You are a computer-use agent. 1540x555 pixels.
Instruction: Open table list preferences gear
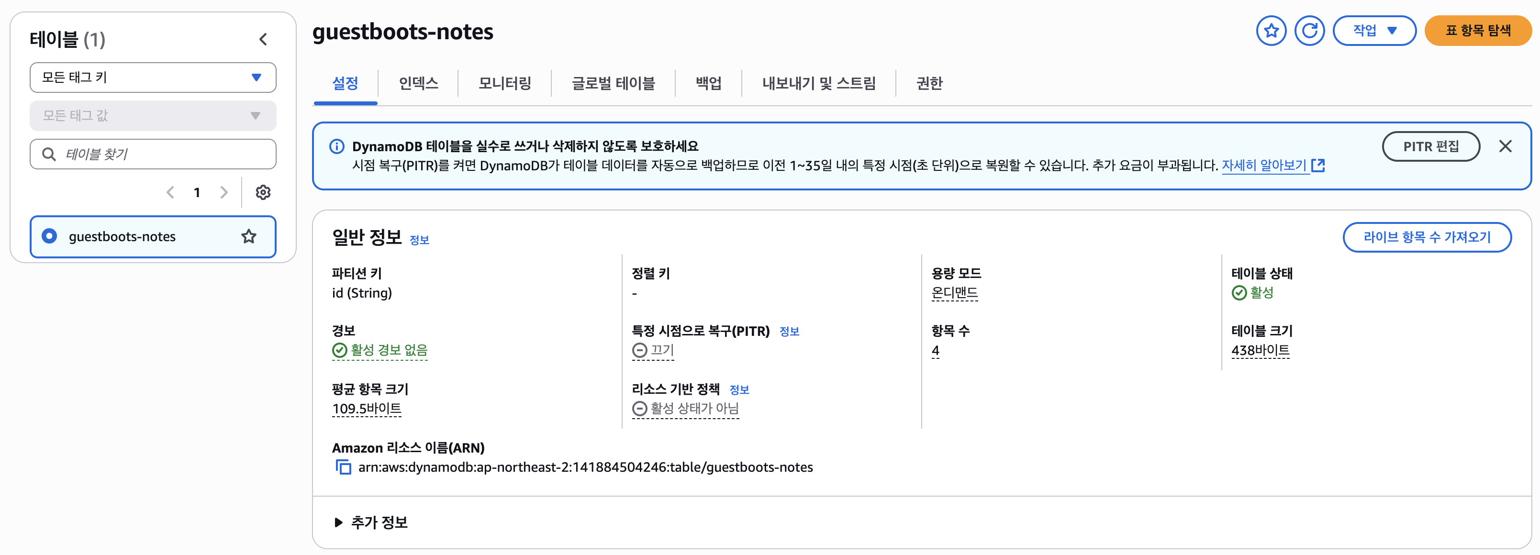pyautogui.click(x=263, y=192)
